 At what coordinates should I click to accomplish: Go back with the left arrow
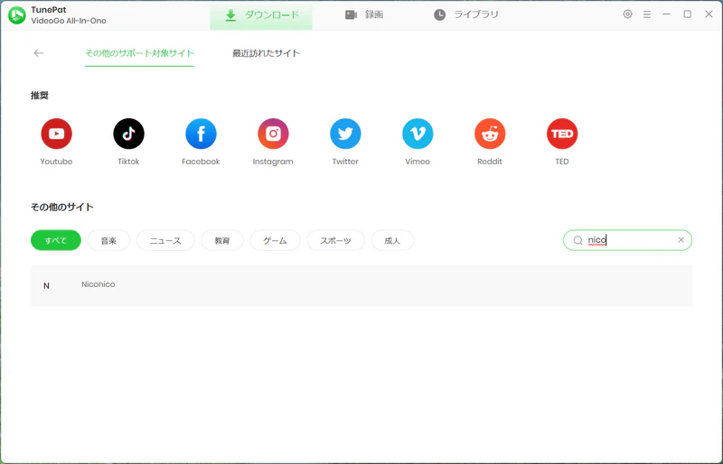(39, 53)
